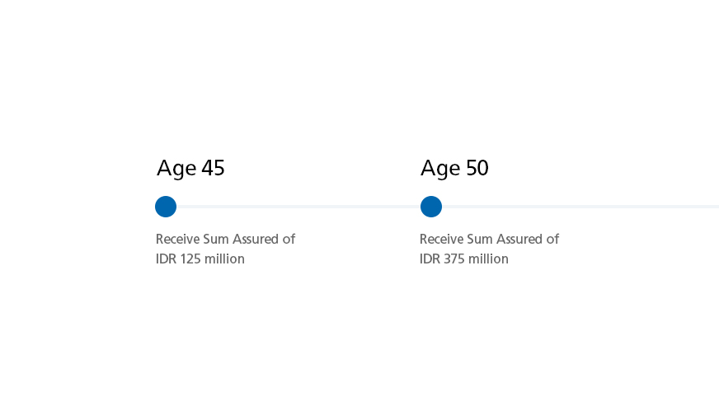Click "Receive Sum Assured of" under Age 45
The width and height of the screenshot is (719, 396).
pos(225,239)
